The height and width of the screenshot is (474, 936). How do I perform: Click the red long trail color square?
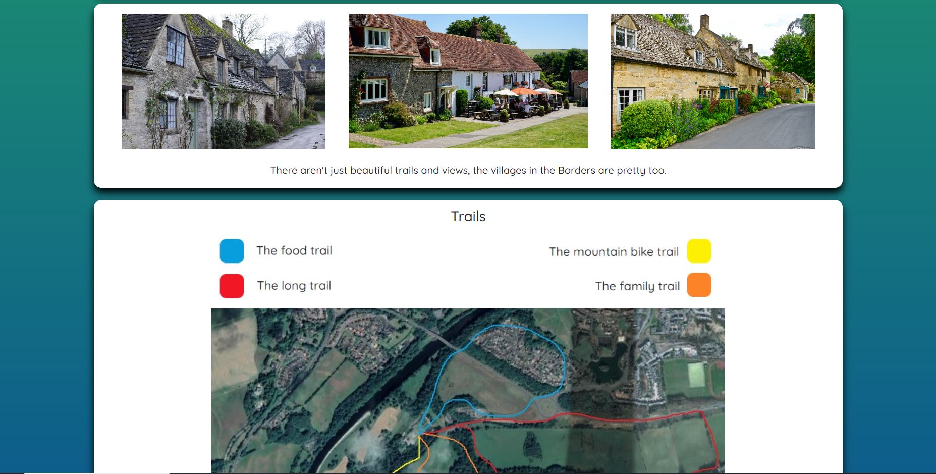click(232, 286)
